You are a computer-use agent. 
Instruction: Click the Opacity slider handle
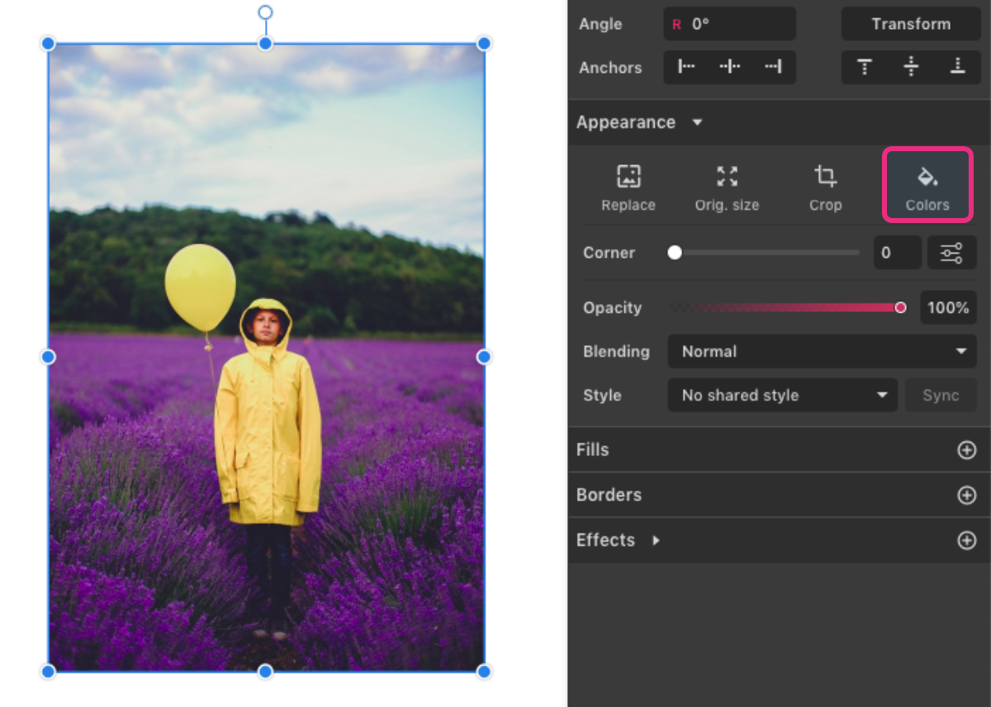900,307
